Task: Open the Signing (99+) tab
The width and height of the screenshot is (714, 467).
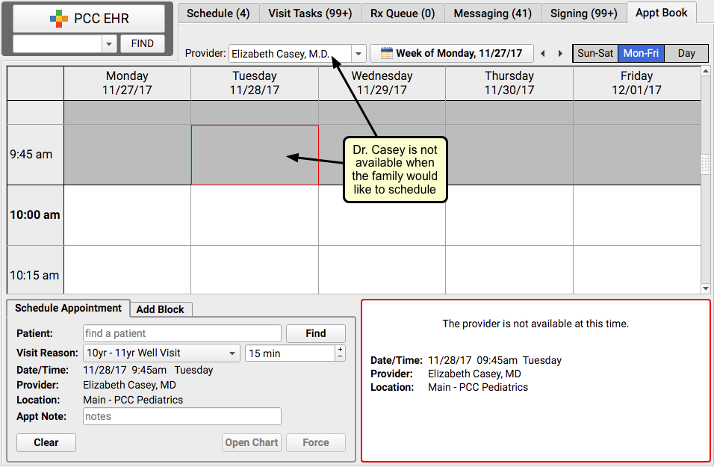Action: 584,13
